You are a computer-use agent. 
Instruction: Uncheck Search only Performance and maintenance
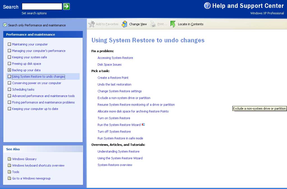[x=5, y=25]
